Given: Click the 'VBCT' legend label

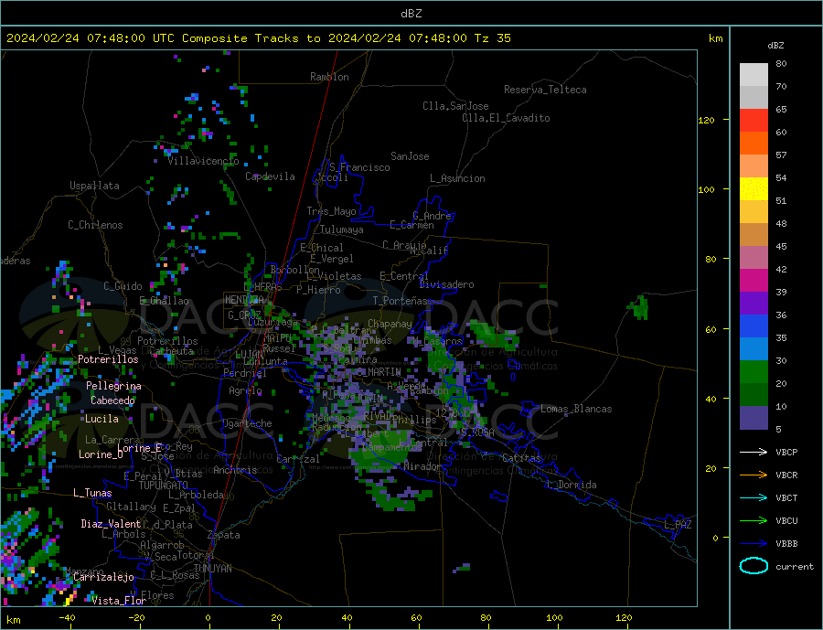Looking at the screenshot, I should [x=786, y=497].
